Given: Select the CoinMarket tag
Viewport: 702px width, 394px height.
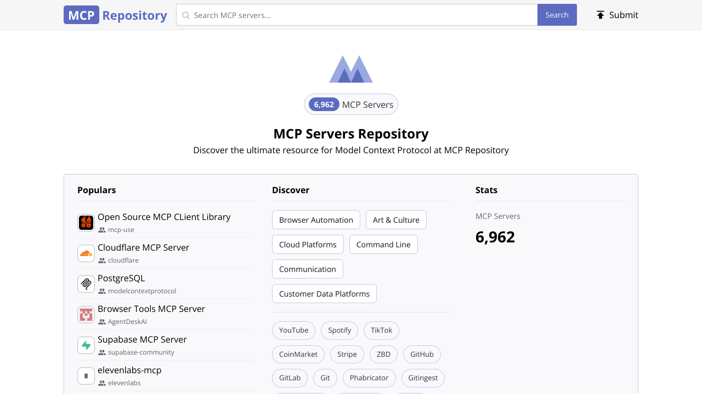Looking at the screenshot, I should pyautogui.click(x=298, y=355).
